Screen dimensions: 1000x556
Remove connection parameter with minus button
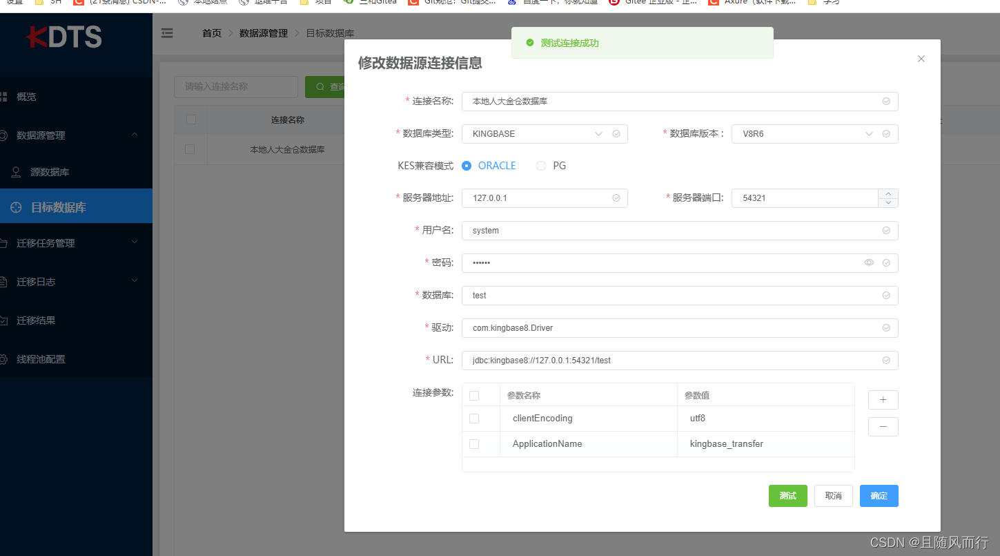[x=883, y=427]
